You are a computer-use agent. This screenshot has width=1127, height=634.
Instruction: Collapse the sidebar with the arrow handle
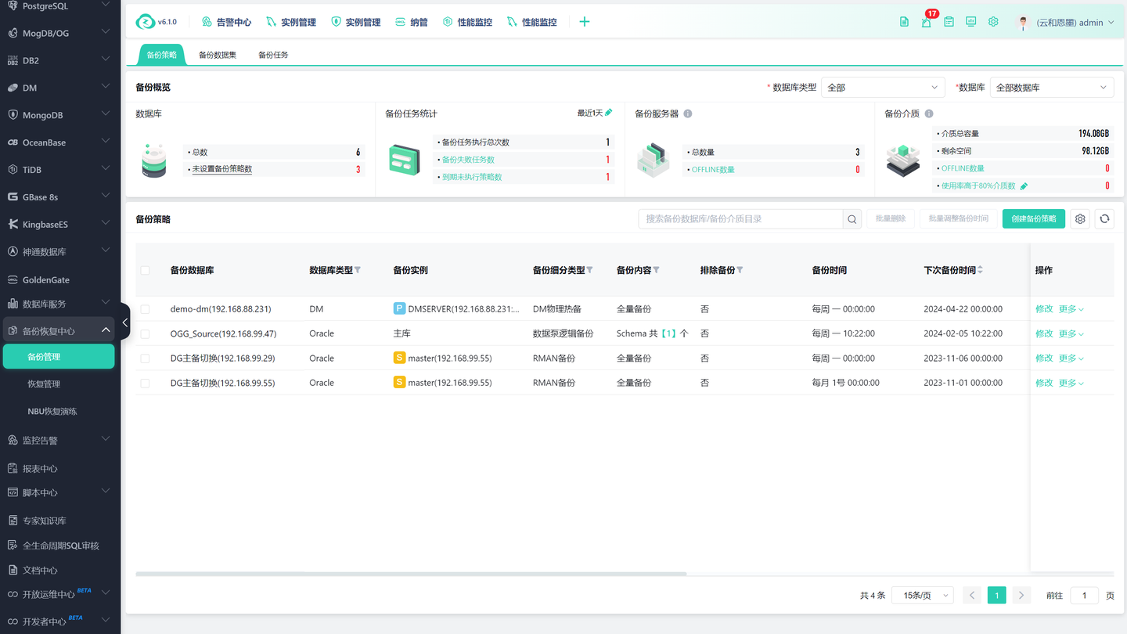124,322
